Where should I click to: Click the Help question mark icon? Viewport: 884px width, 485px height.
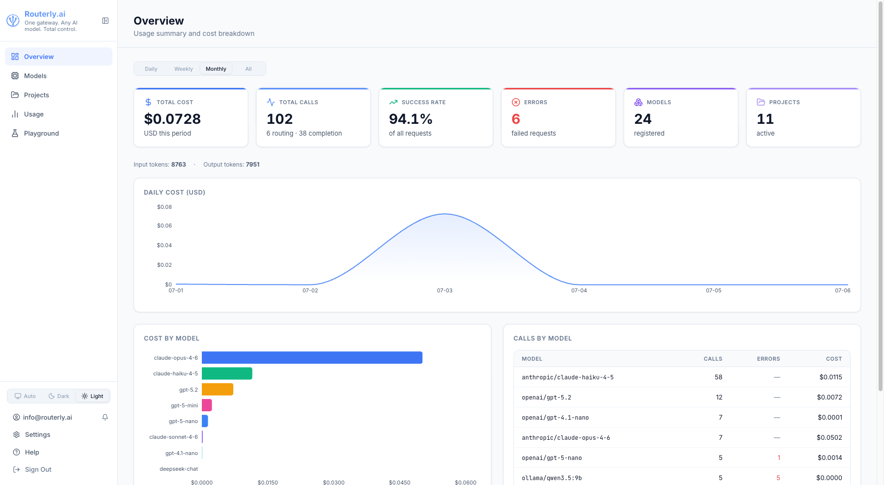click(16, 452)
